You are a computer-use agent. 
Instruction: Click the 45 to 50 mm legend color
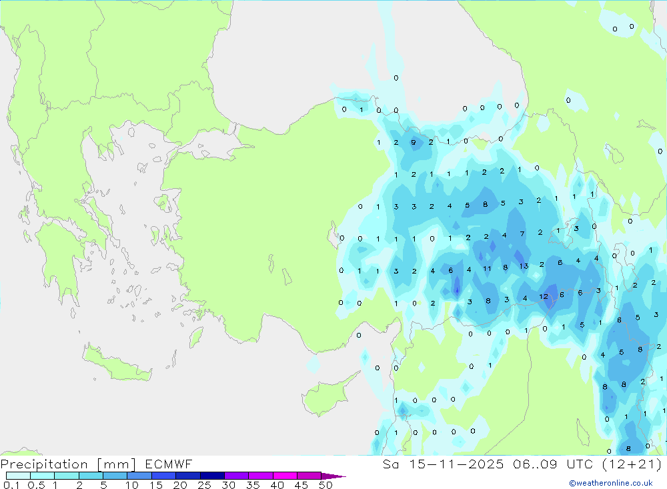309,476
